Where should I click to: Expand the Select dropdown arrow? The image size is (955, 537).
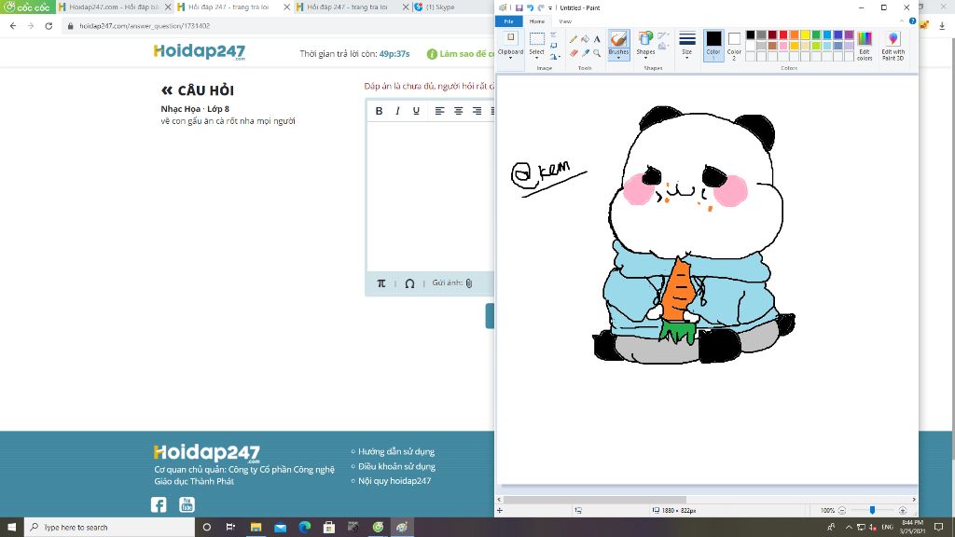point(536,58)
